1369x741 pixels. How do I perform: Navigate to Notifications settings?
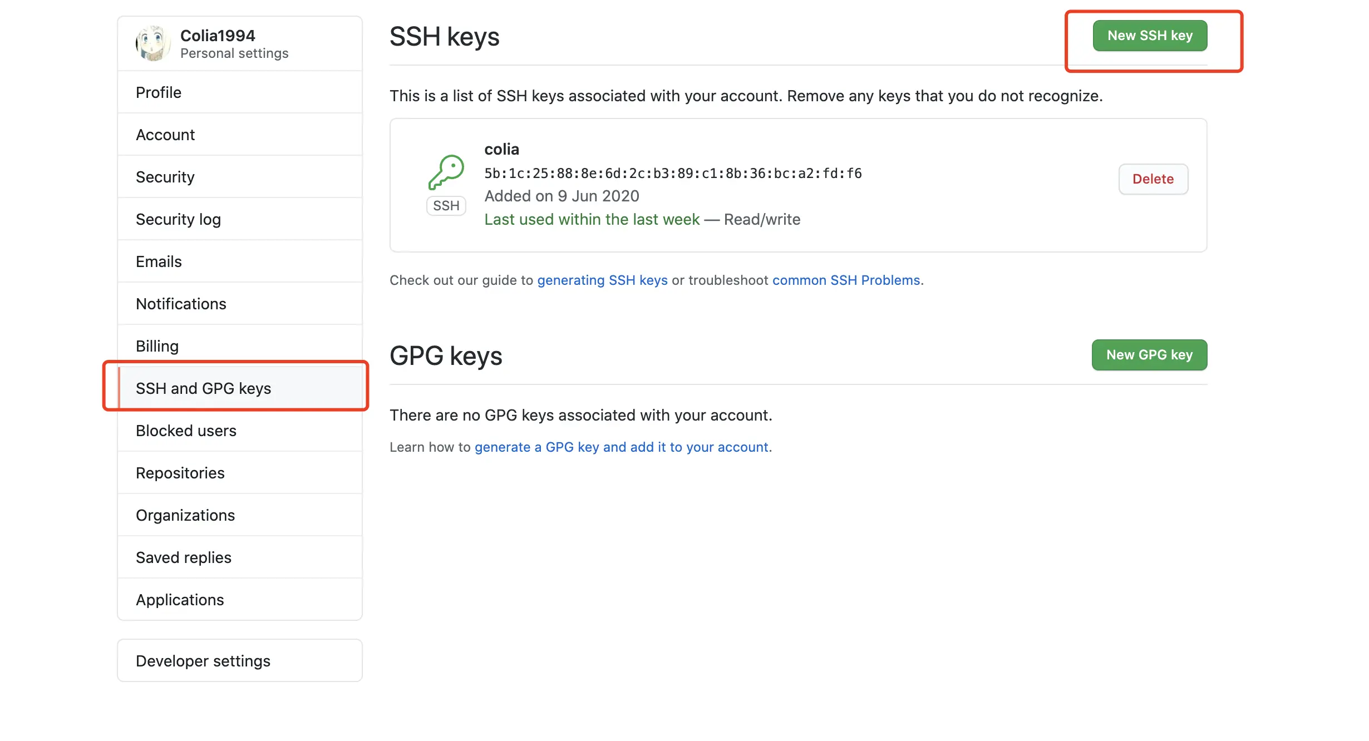pyautogui.click(x=181, y=304)
